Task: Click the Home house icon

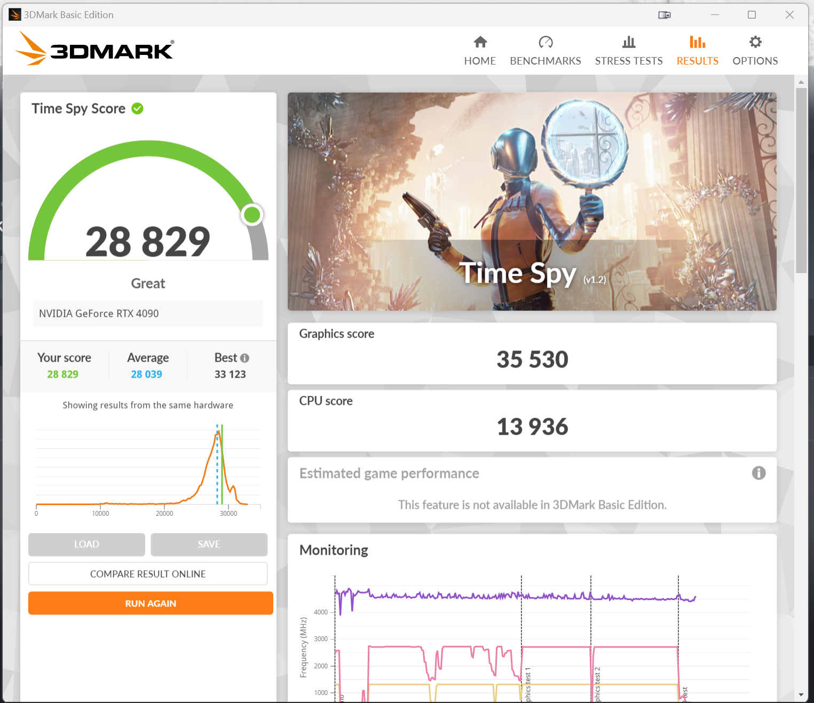Action: click(x=480, y=42)
